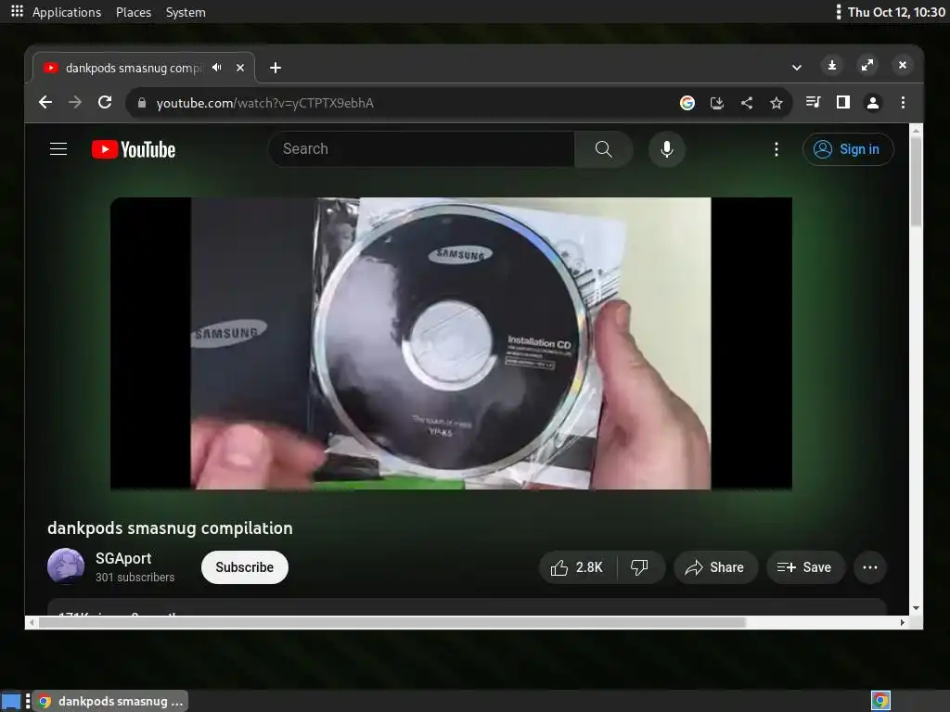Open the Places menu
The height and width of the screenshot is (712, 950).
click(x=134, y=12)
